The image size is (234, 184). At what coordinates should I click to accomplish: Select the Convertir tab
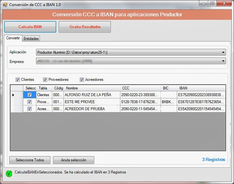[x=13, y=38]
